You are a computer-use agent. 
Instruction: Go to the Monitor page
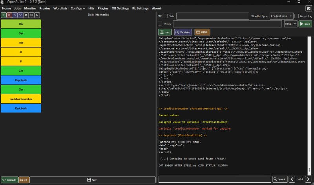coord(30,8)
